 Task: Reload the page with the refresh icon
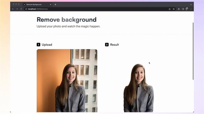click(x=21, y=9)
